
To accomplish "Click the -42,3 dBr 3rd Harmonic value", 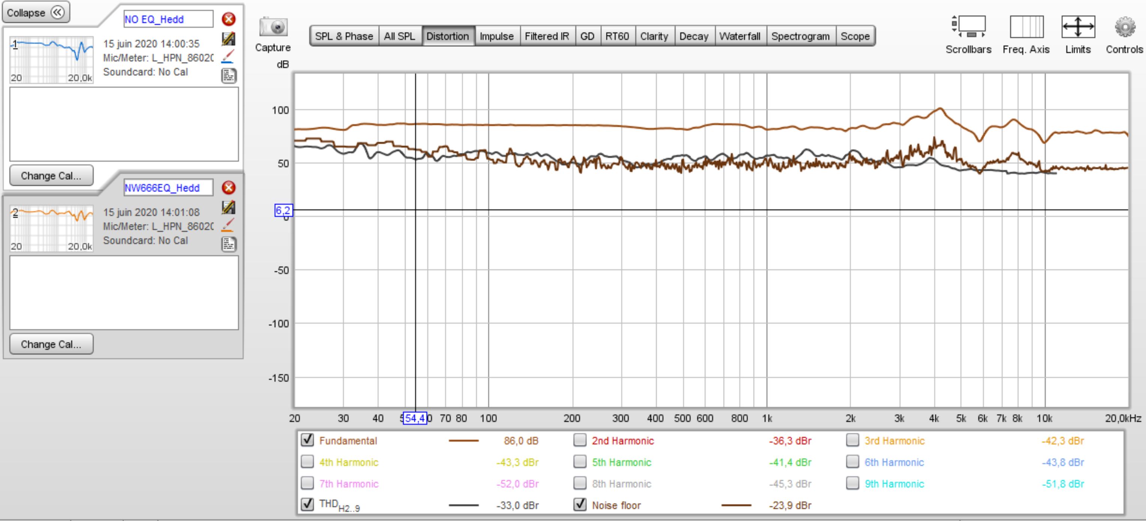I will point(1062,440).
